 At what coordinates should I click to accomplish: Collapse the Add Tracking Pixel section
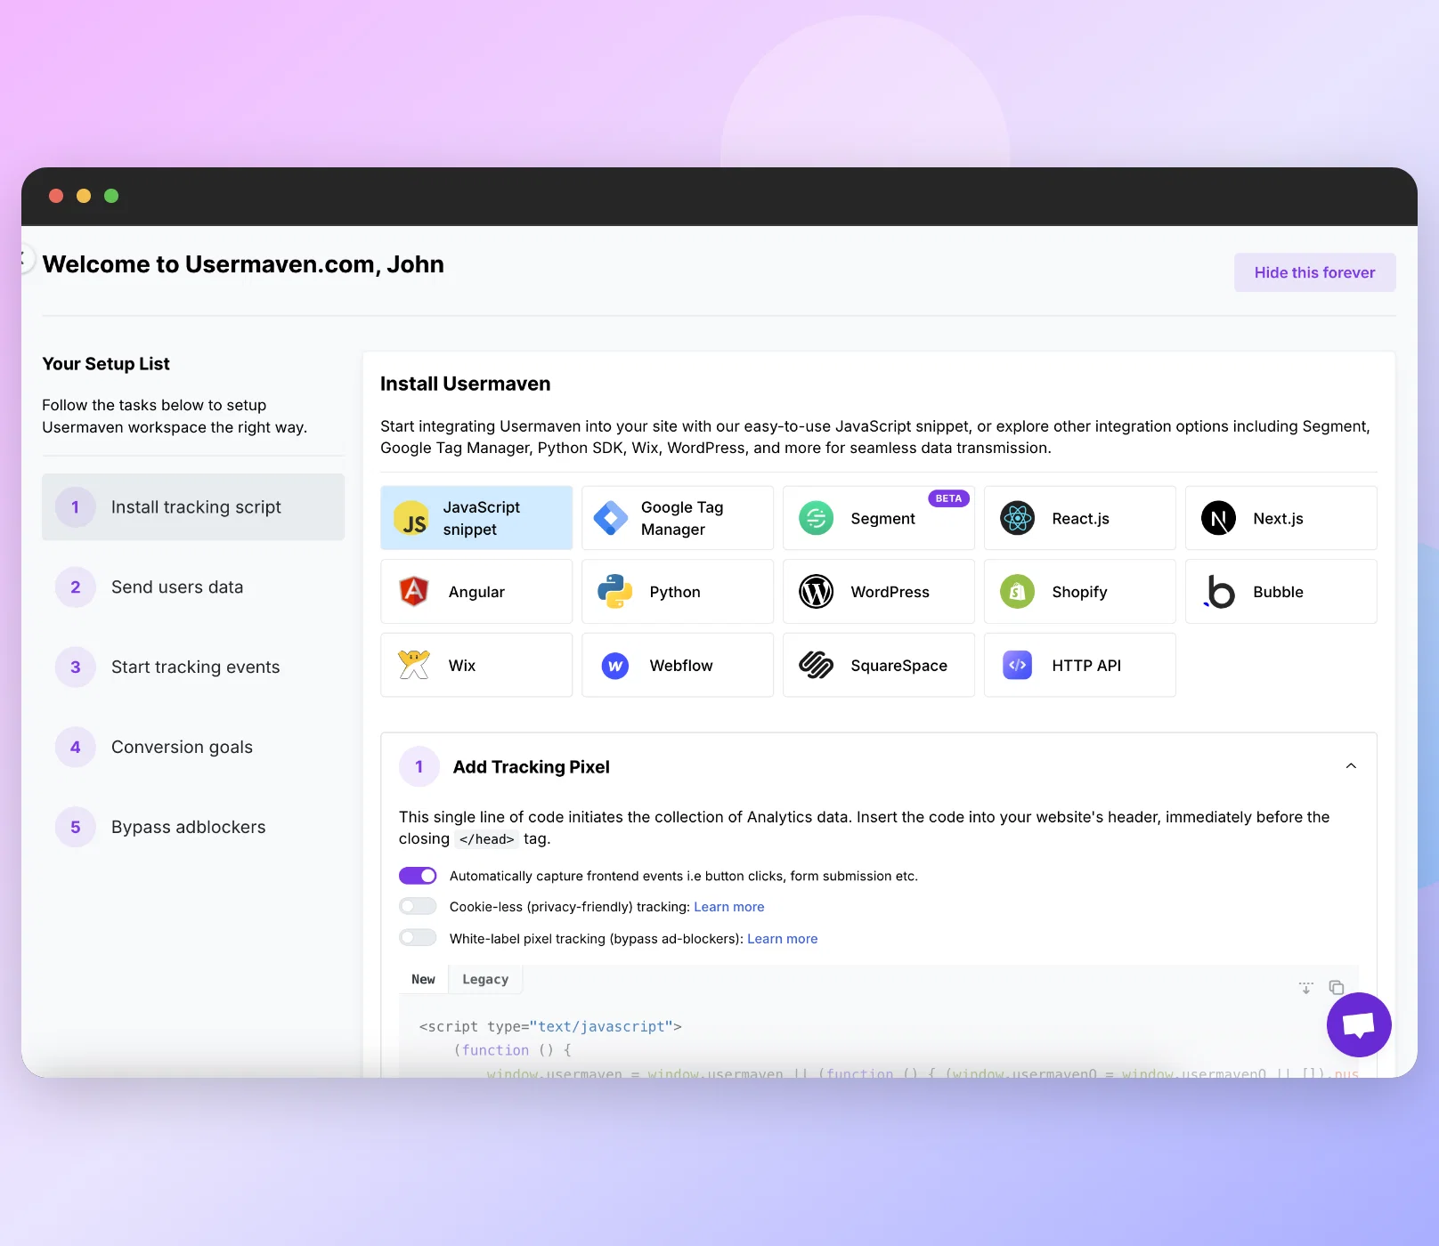coord(1351,766)
